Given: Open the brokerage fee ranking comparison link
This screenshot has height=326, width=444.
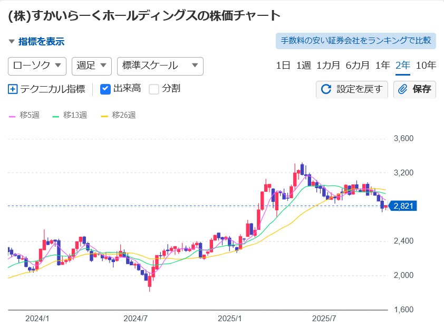Looking at the screenshot, I should pyautogui.click(x=356, y=41).
